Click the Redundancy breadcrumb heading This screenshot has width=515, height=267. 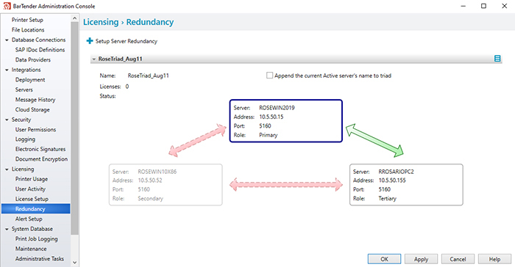pos(150,22)
